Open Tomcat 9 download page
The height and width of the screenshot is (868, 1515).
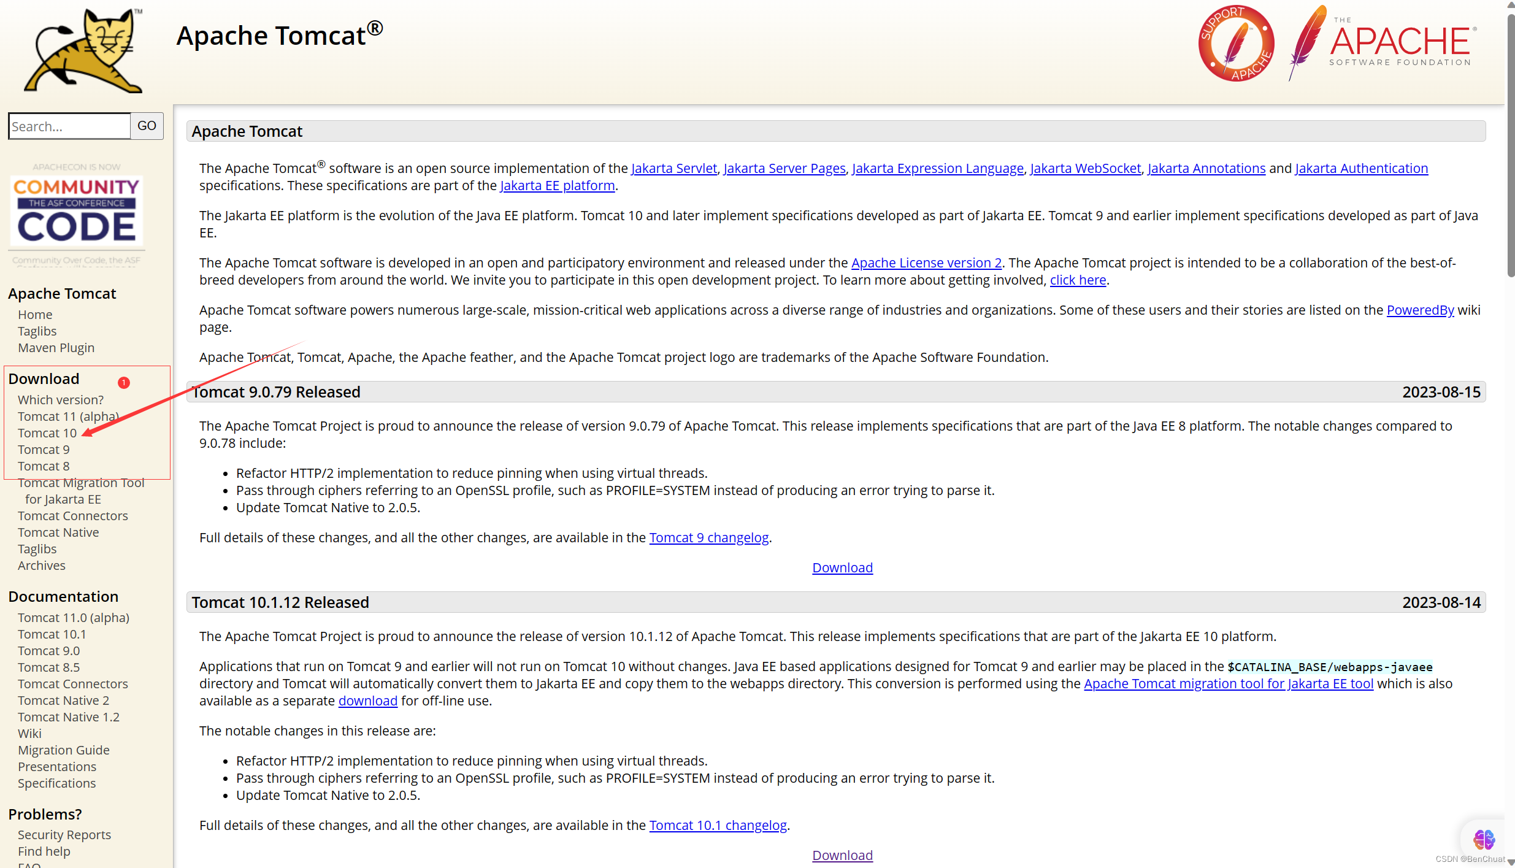44,450
